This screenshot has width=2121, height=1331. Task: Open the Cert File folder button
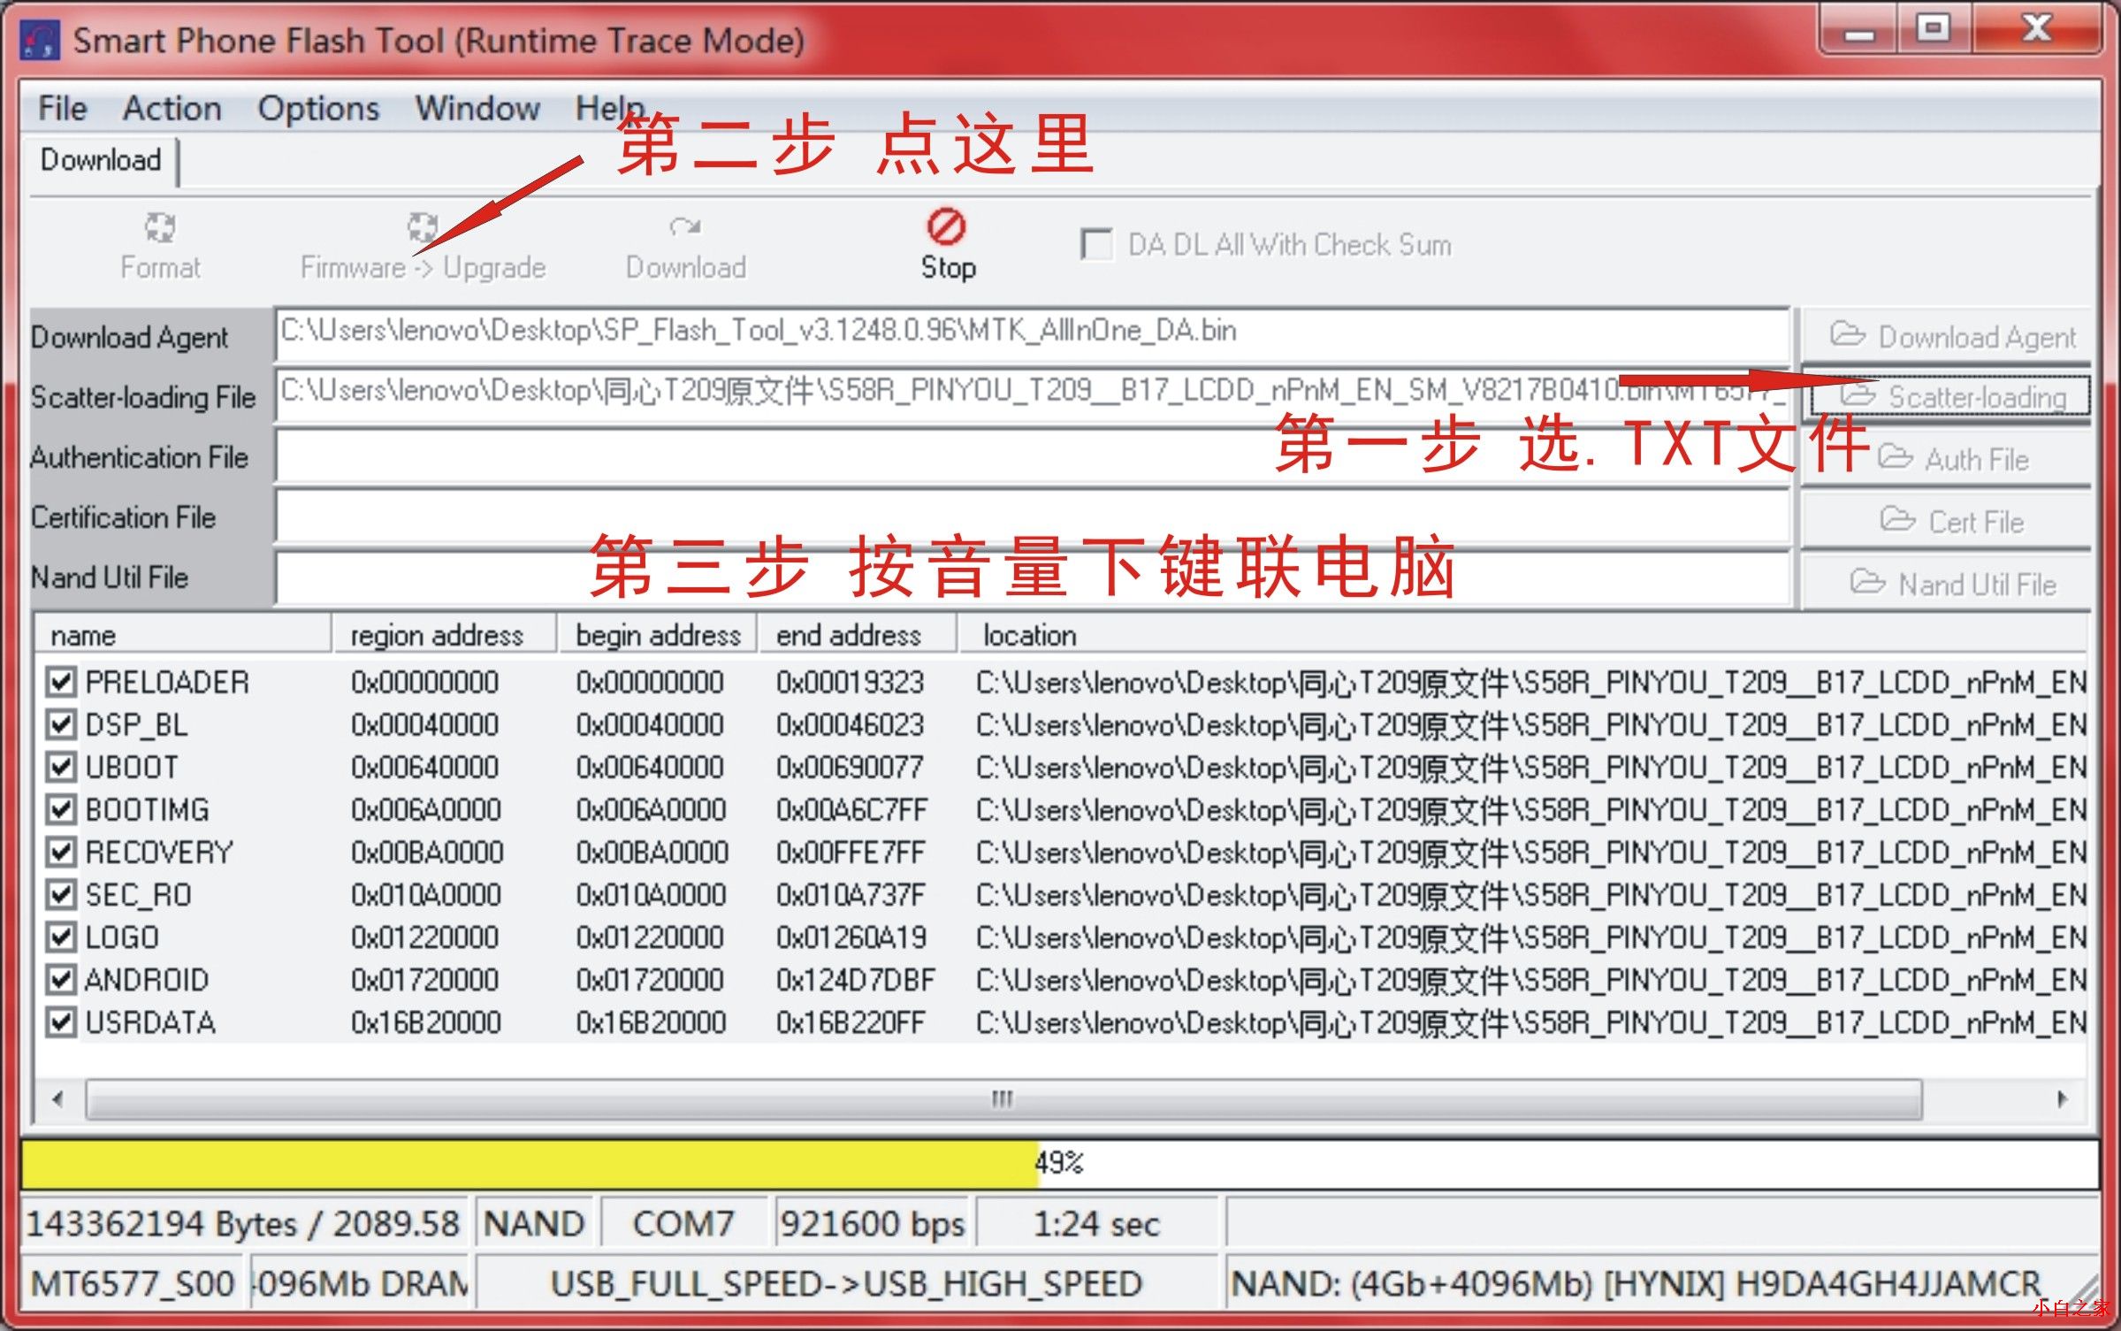coord(1948,520)
